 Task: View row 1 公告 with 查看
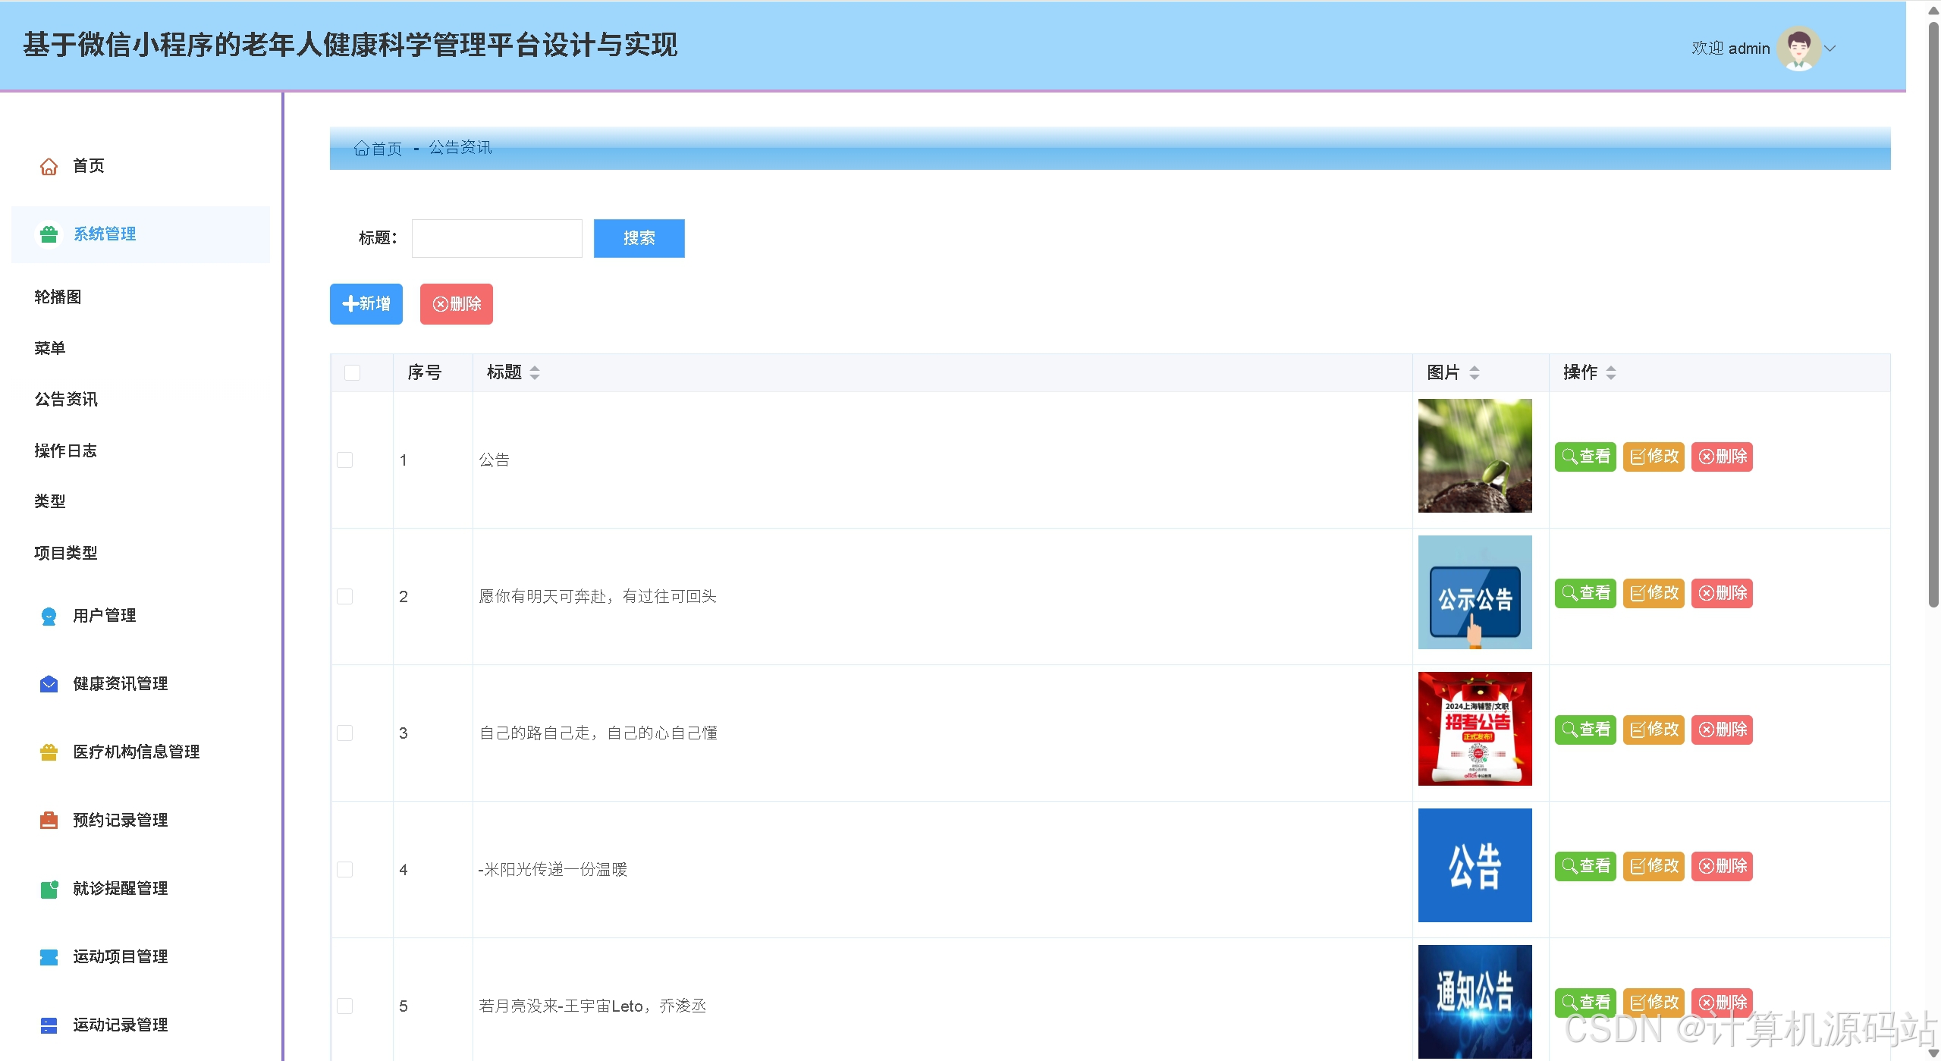[x=1585, y=457]
